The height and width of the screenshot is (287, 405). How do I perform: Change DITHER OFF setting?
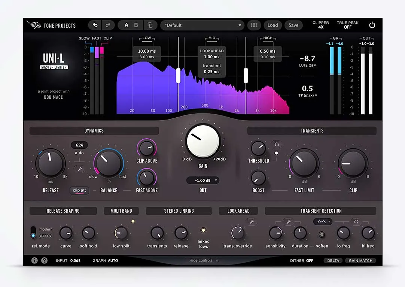tap(301, 260)
